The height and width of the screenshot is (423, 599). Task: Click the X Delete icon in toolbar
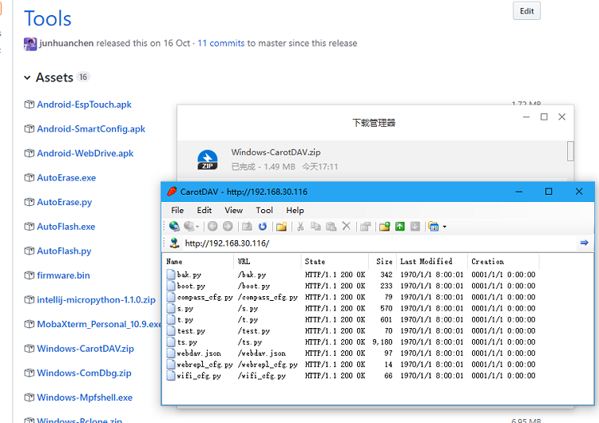pyautogui.click(x=346, y=226)
